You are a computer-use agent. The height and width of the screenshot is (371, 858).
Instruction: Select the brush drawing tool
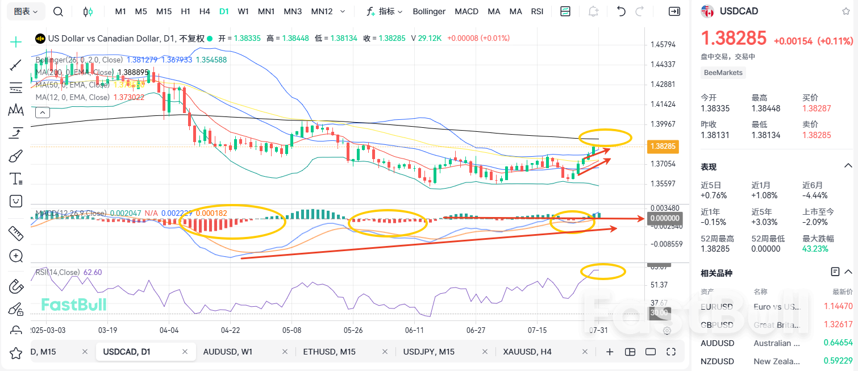[15, 155]
